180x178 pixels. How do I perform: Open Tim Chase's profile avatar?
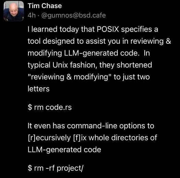(x=14, y=11)
